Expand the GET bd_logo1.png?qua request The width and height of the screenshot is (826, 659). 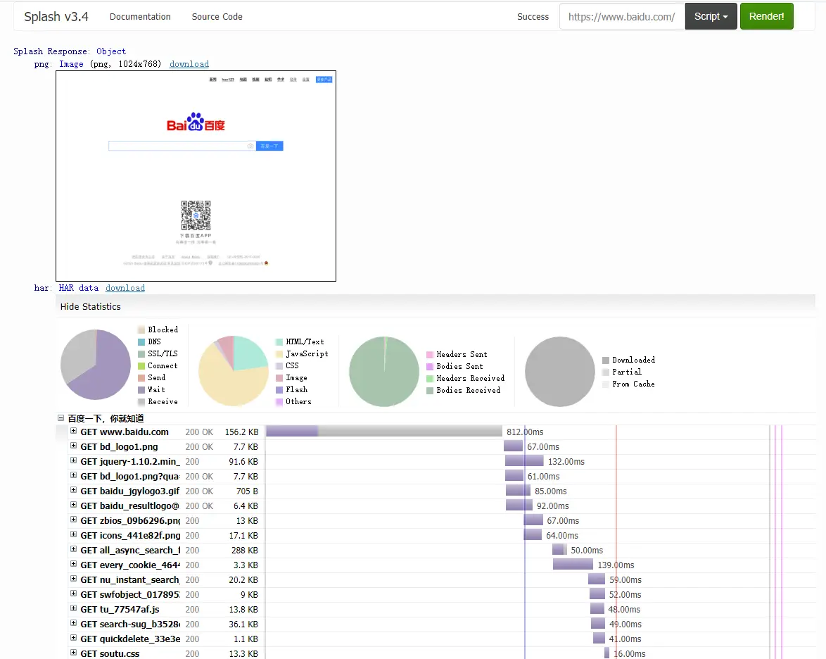click(74, 475)
